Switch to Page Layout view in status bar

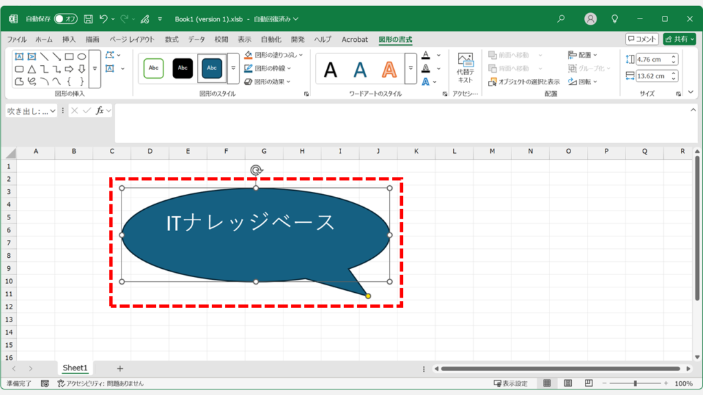[567, 384]
